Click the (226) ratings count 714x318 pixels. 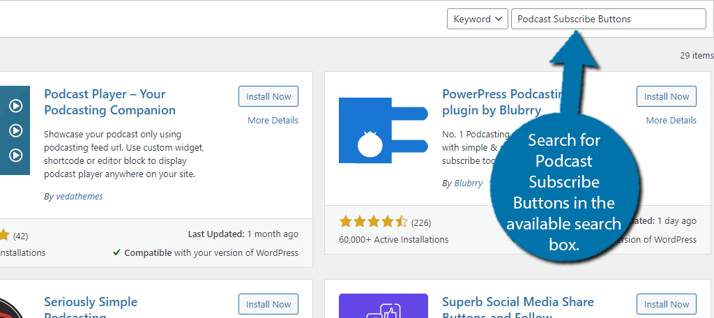point(421,222)
